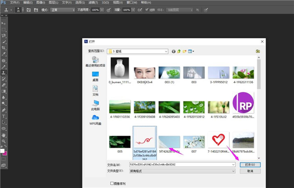Open the 模式 blend mode dropdown
This screenshot has height=188, width=294.
coord(63,10)
